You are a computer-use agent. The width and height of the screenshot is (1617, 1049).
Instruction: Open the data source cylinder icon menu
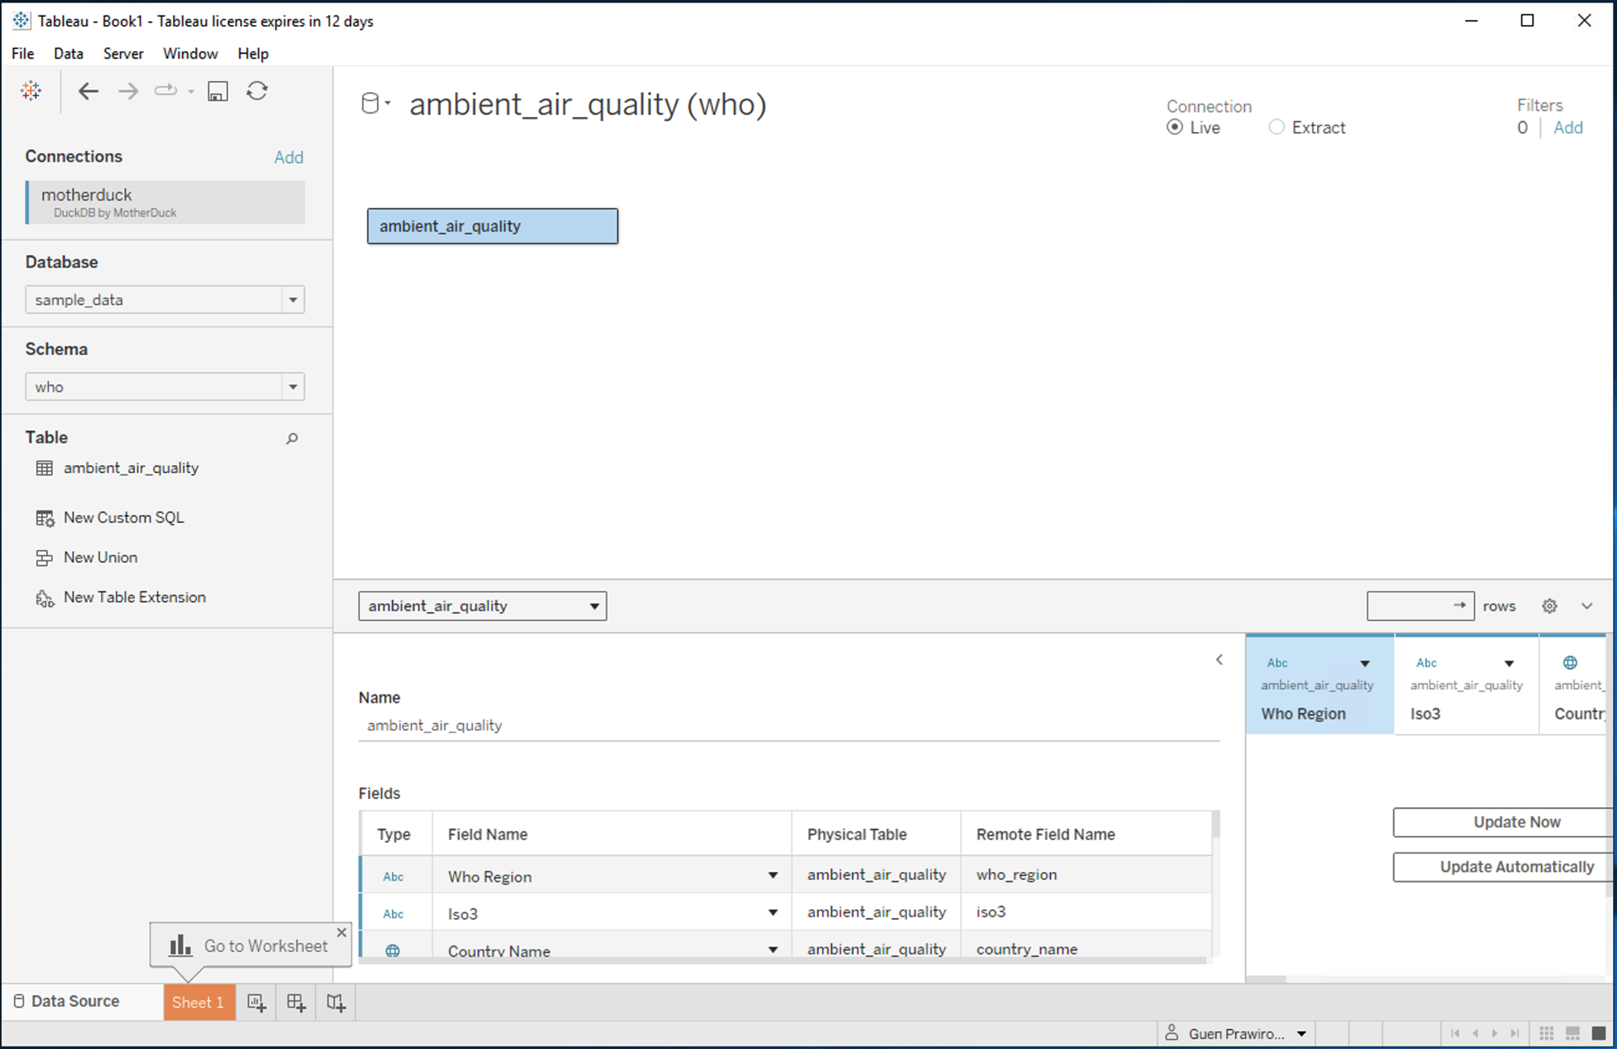pos(374,104)
